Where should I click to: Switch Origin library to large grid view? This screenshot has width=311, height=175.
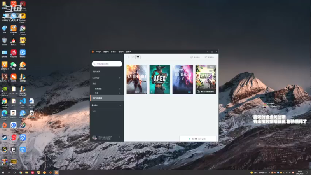[138, 57]
